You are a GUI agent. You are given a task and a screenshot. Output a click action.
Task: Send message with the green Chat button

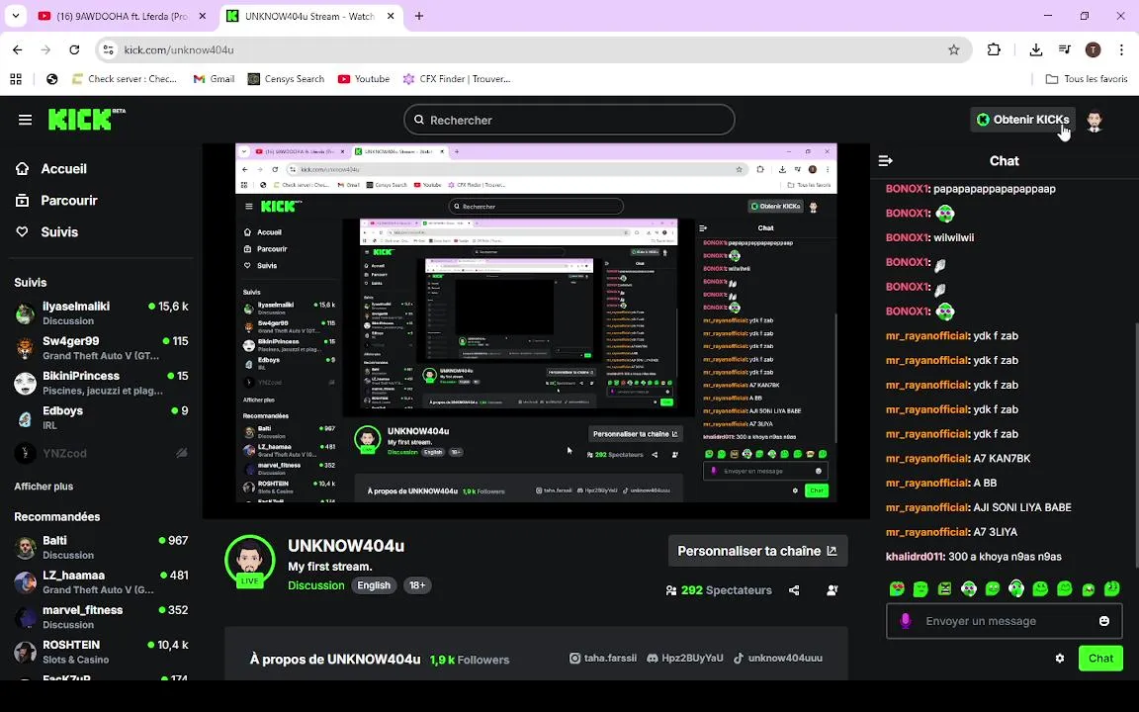pos(1100,659)
